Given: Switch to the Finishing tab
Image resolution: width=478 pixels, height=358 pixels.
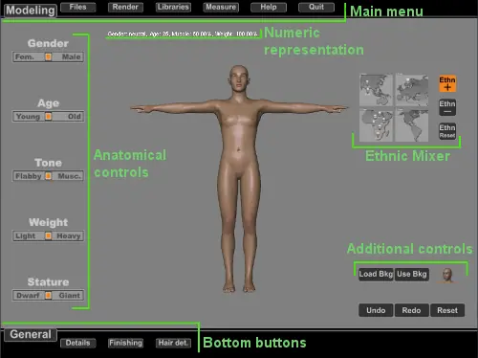Looking at the screenshot, I should tap(125, 343).
